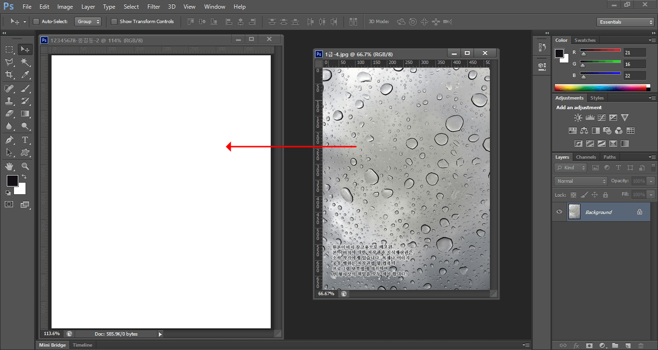This screenshot has width=658, height=350.
Task: Select the Clone Stamp tool
Action: coord(9,101)
